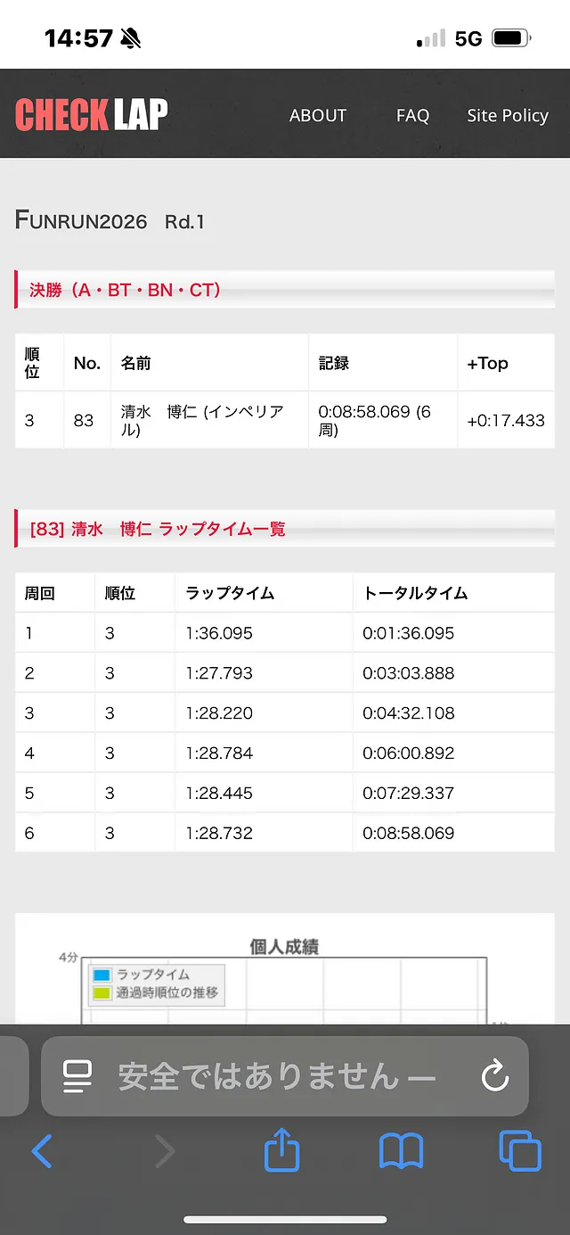This screenshot has height=1235, width=570.
Task: Tap the Safari back arrow
Action: click(x=42, y=1151)
